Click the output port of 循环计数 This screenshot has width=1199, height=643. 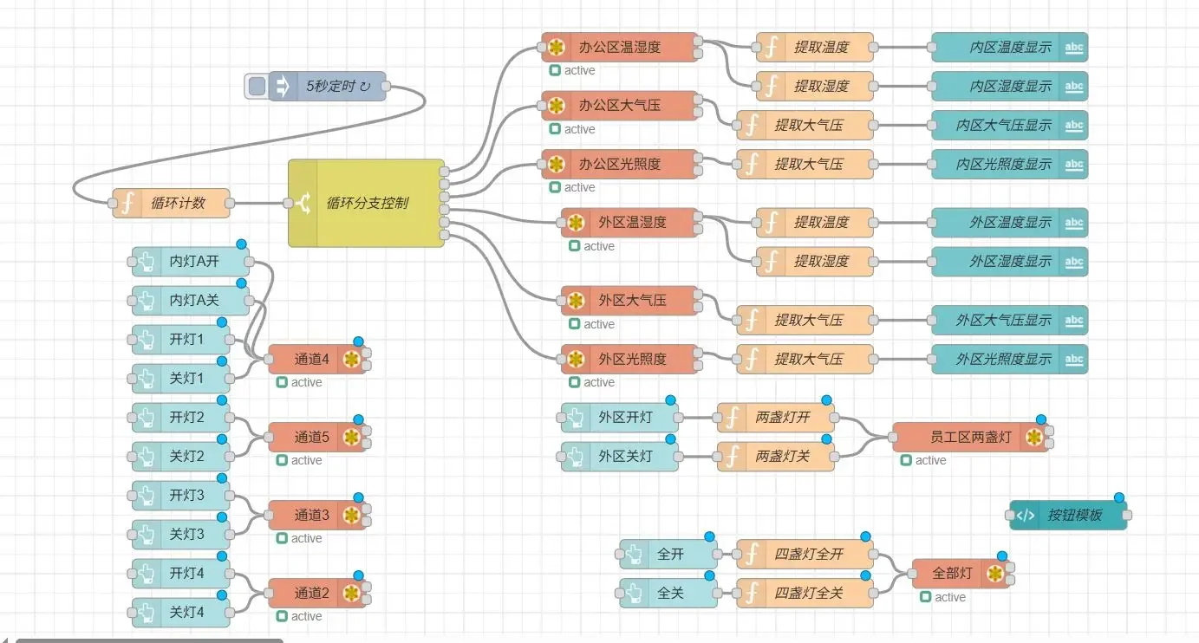point(231,204)
